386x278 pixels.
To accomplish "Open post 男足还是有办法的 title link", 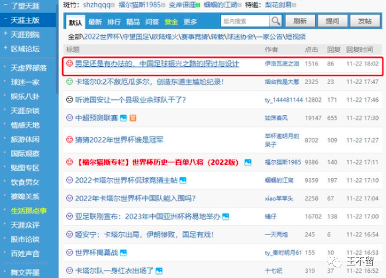I will tap(157, 64).
